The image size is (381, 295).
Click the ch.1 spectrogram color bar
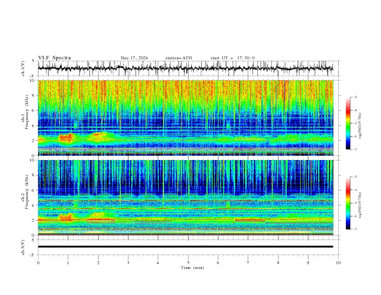click(348, 123)
